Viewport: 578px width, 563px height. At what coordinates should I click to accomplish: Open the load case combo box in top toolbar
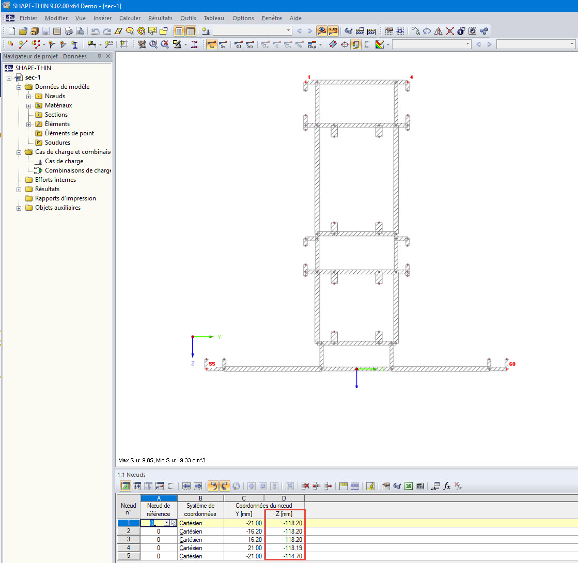pyautogui.click(x=253, y=30)
